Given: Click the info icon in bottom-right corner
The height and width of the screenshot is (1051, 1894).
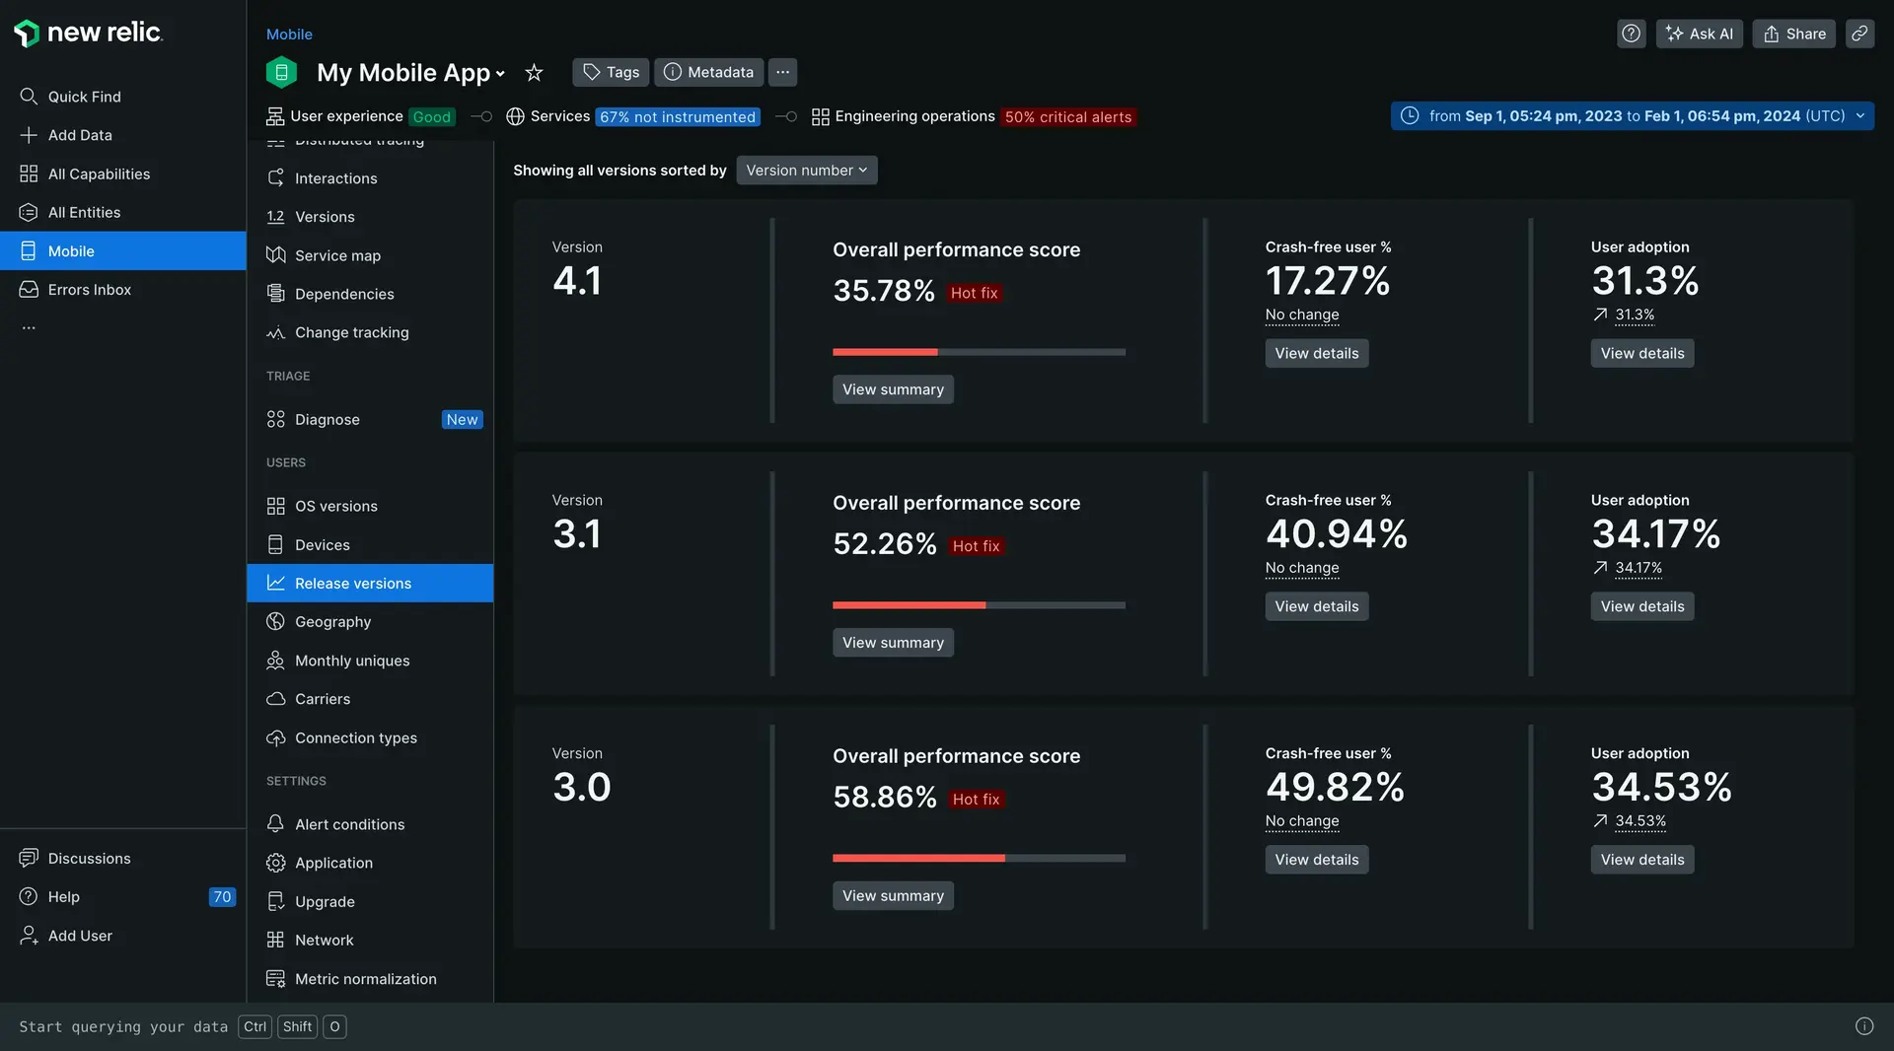Looking at the screenshot, I should [x=1863, y=1026].
